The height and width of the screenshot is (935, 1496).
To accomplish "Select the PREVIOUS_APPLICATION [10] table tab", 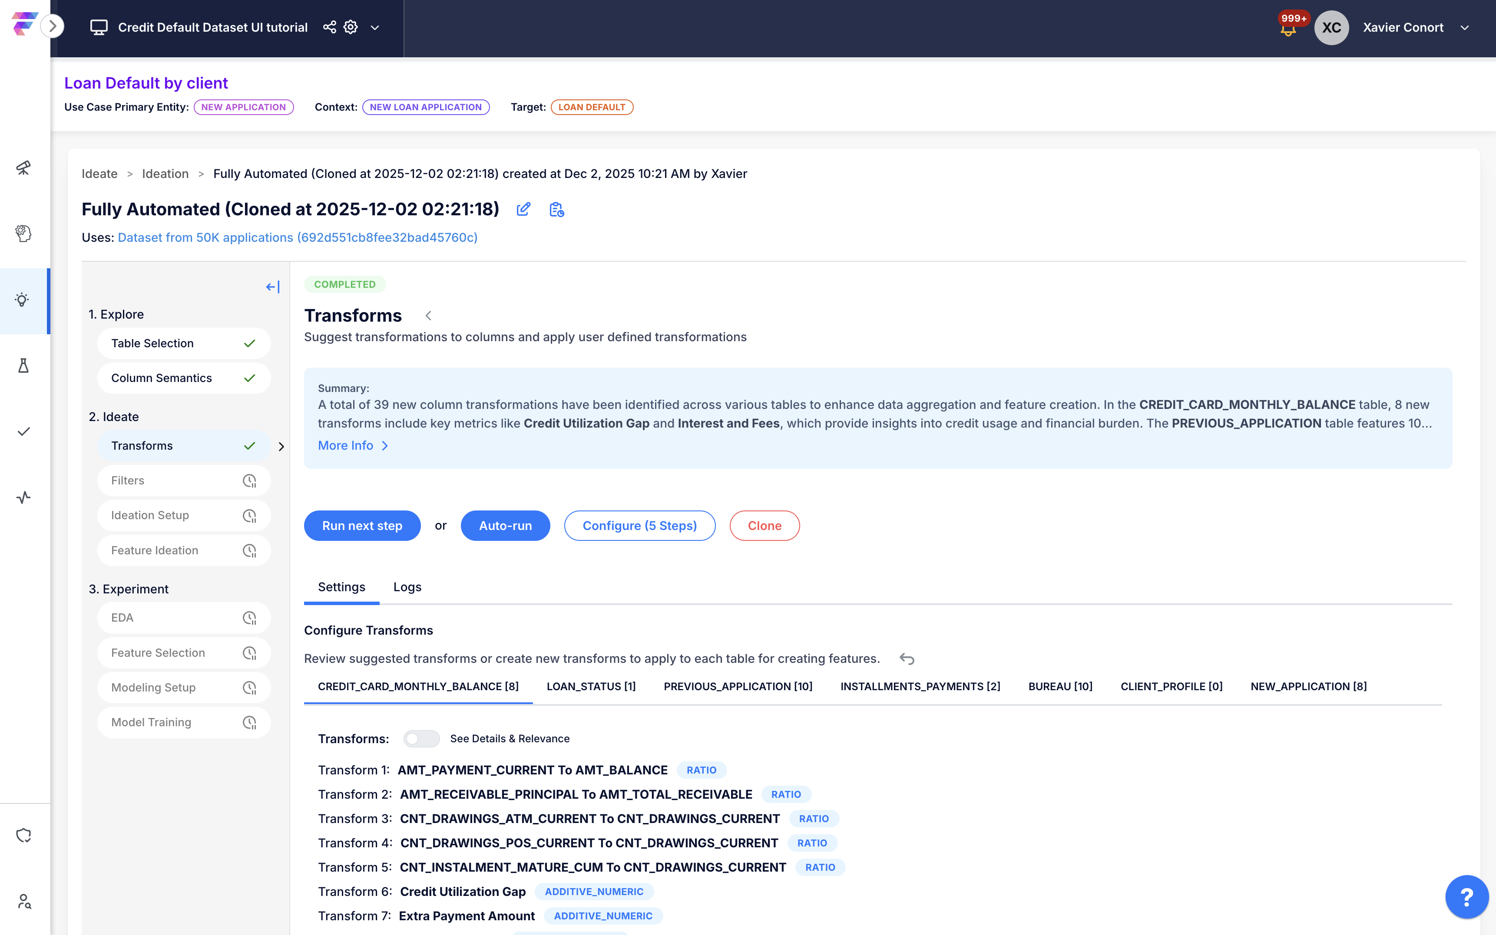I will point(738,686).
